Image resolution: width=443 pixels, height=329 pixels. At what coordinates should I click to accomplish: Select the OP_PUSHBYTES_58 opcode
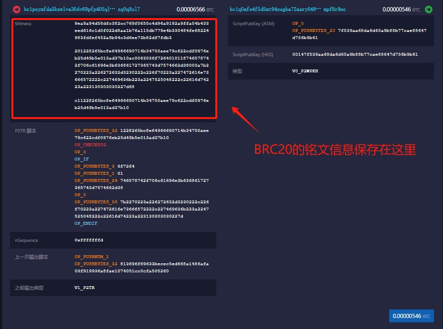pyautogui.click(x=94, y=202)
